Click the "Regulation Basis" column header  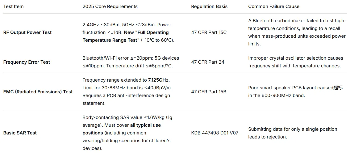pos(209,6)
